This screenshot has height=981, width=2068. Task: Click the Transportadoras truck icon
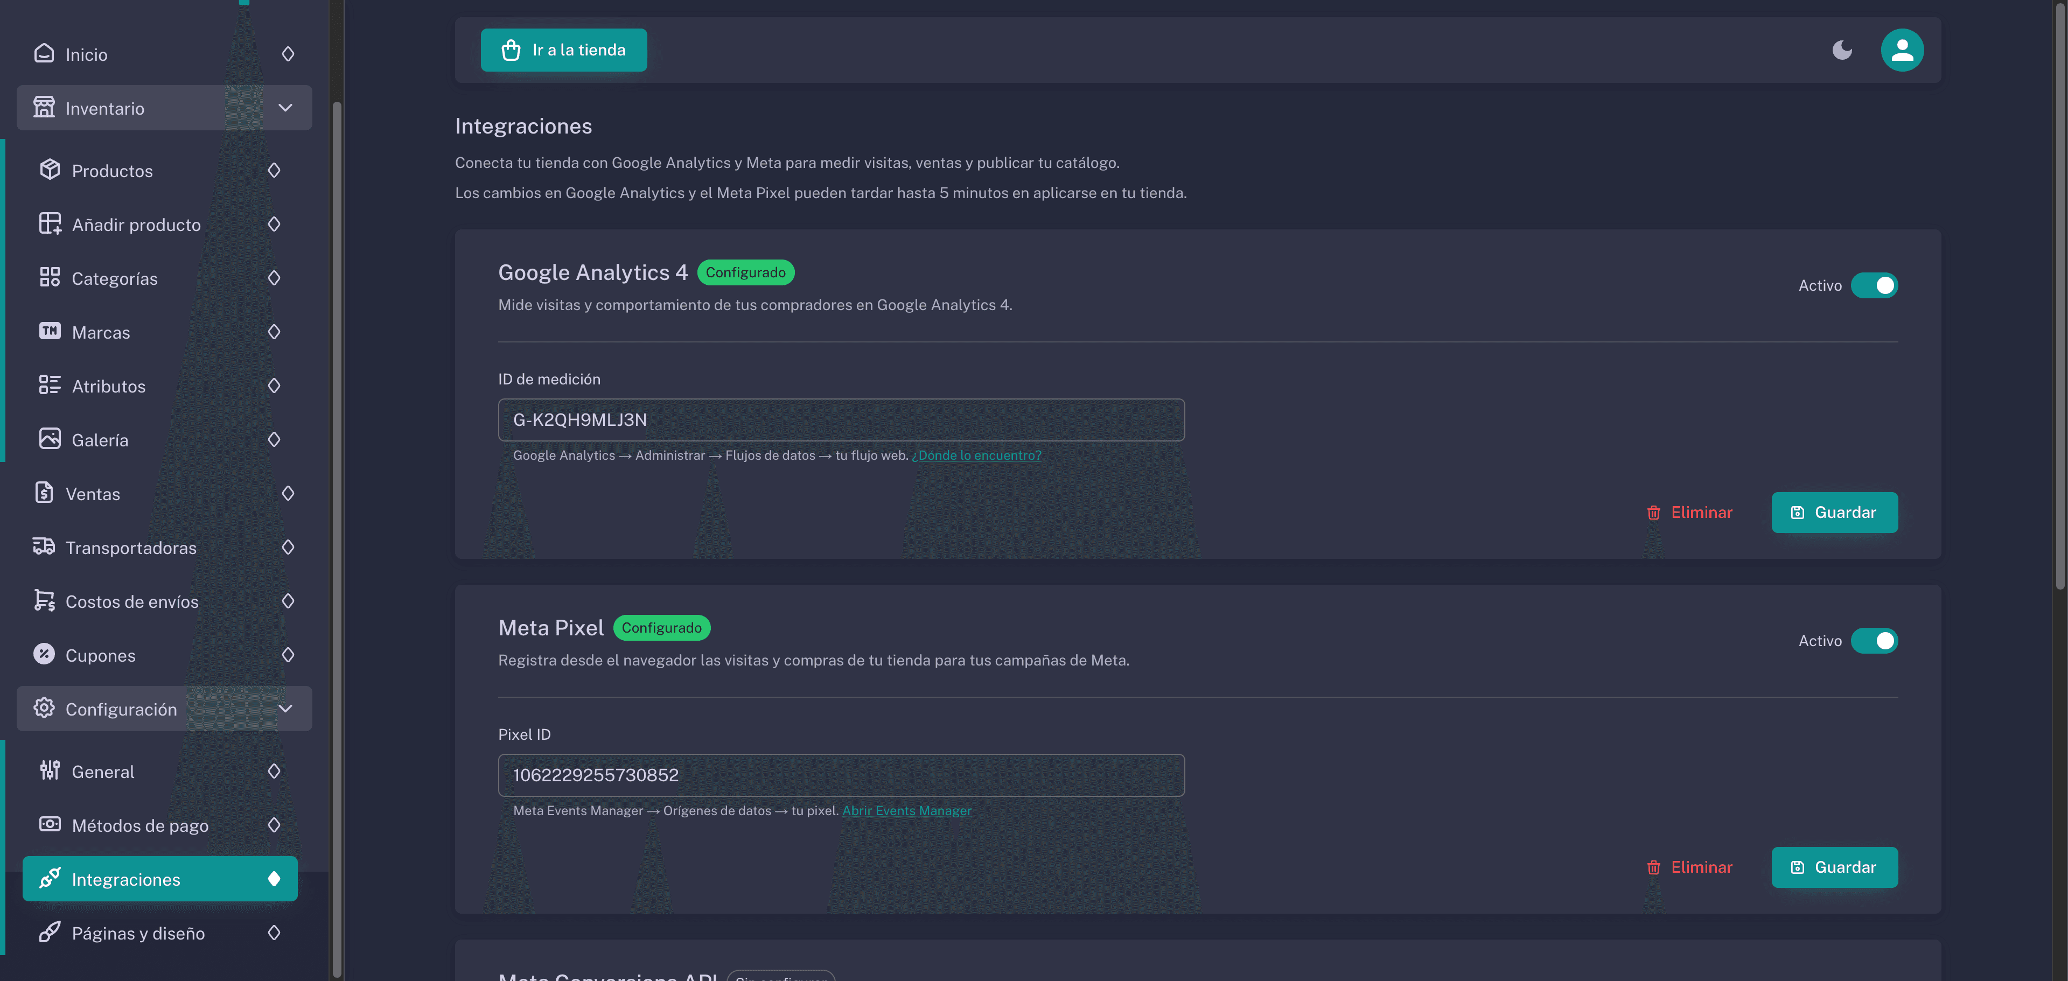click(x=44, y=546)
